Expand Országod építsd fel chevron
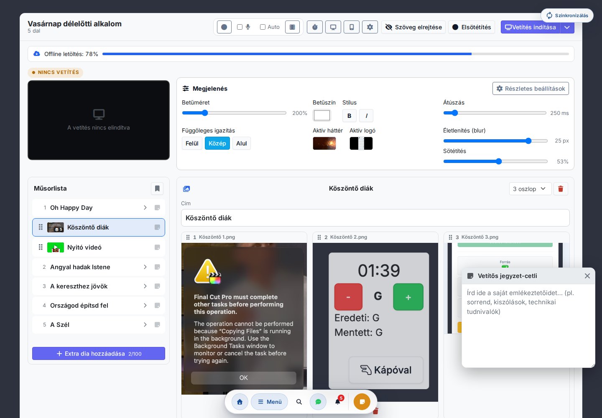The image size is (602, 418). pos(145,306)
